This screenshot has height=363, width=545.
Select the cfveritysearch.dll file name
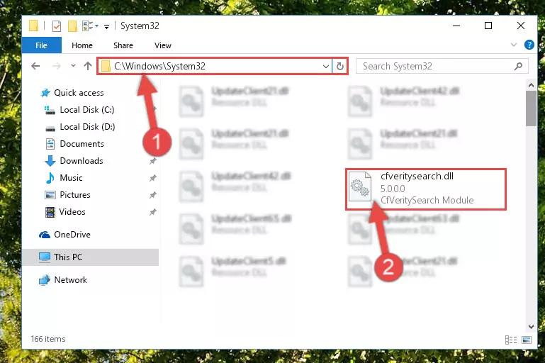click(x=417, y=177)
